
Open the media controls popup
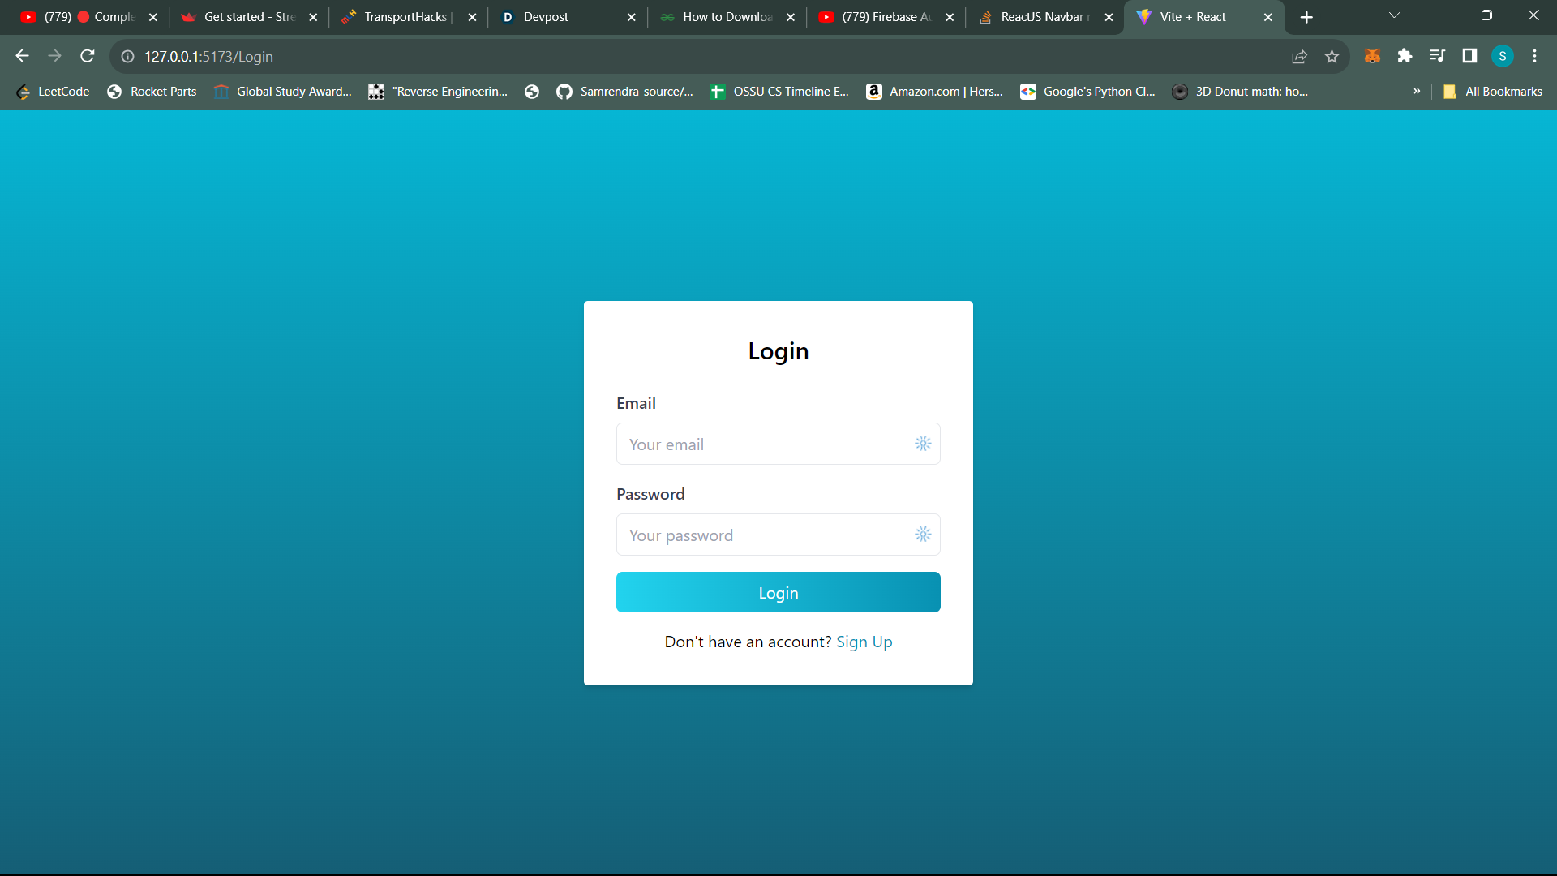click(x=1437, y=56)
